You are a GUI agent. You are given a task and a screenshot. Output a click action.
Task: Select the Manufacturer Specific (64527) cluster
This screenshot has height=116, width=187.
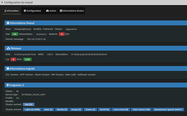click(x=168, y=109)
